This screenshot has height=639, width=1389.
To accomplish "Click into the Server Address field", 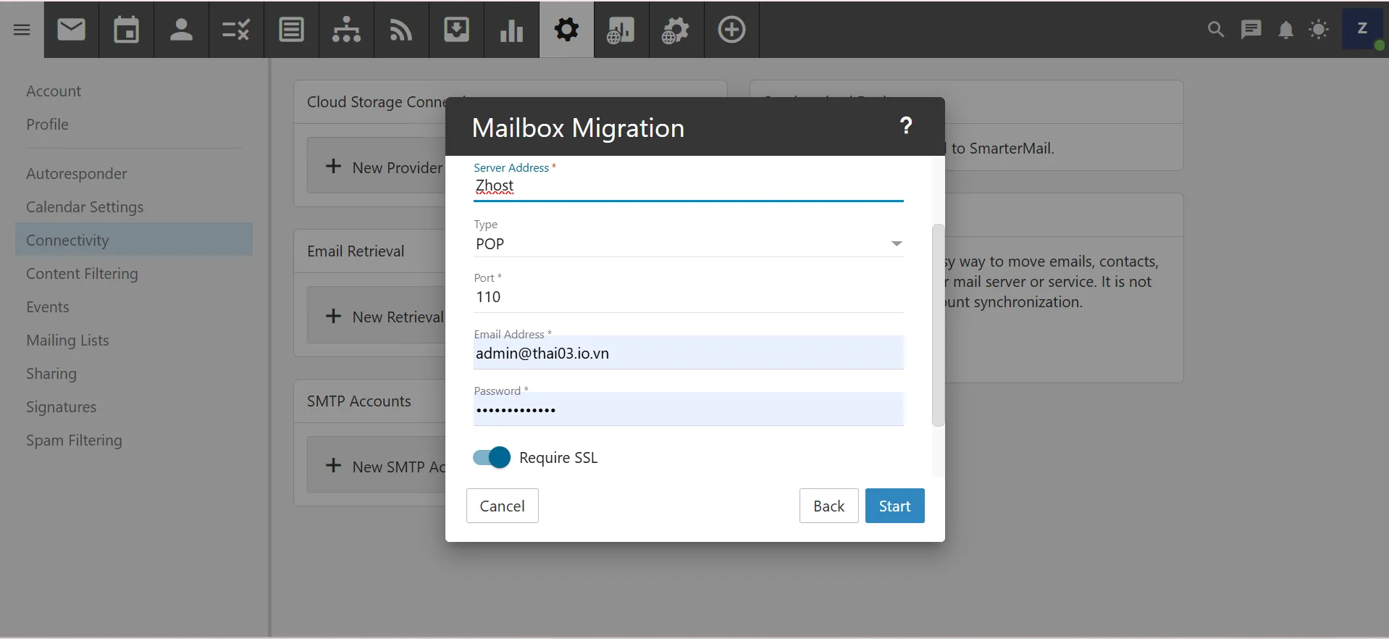I will (688, 186).
